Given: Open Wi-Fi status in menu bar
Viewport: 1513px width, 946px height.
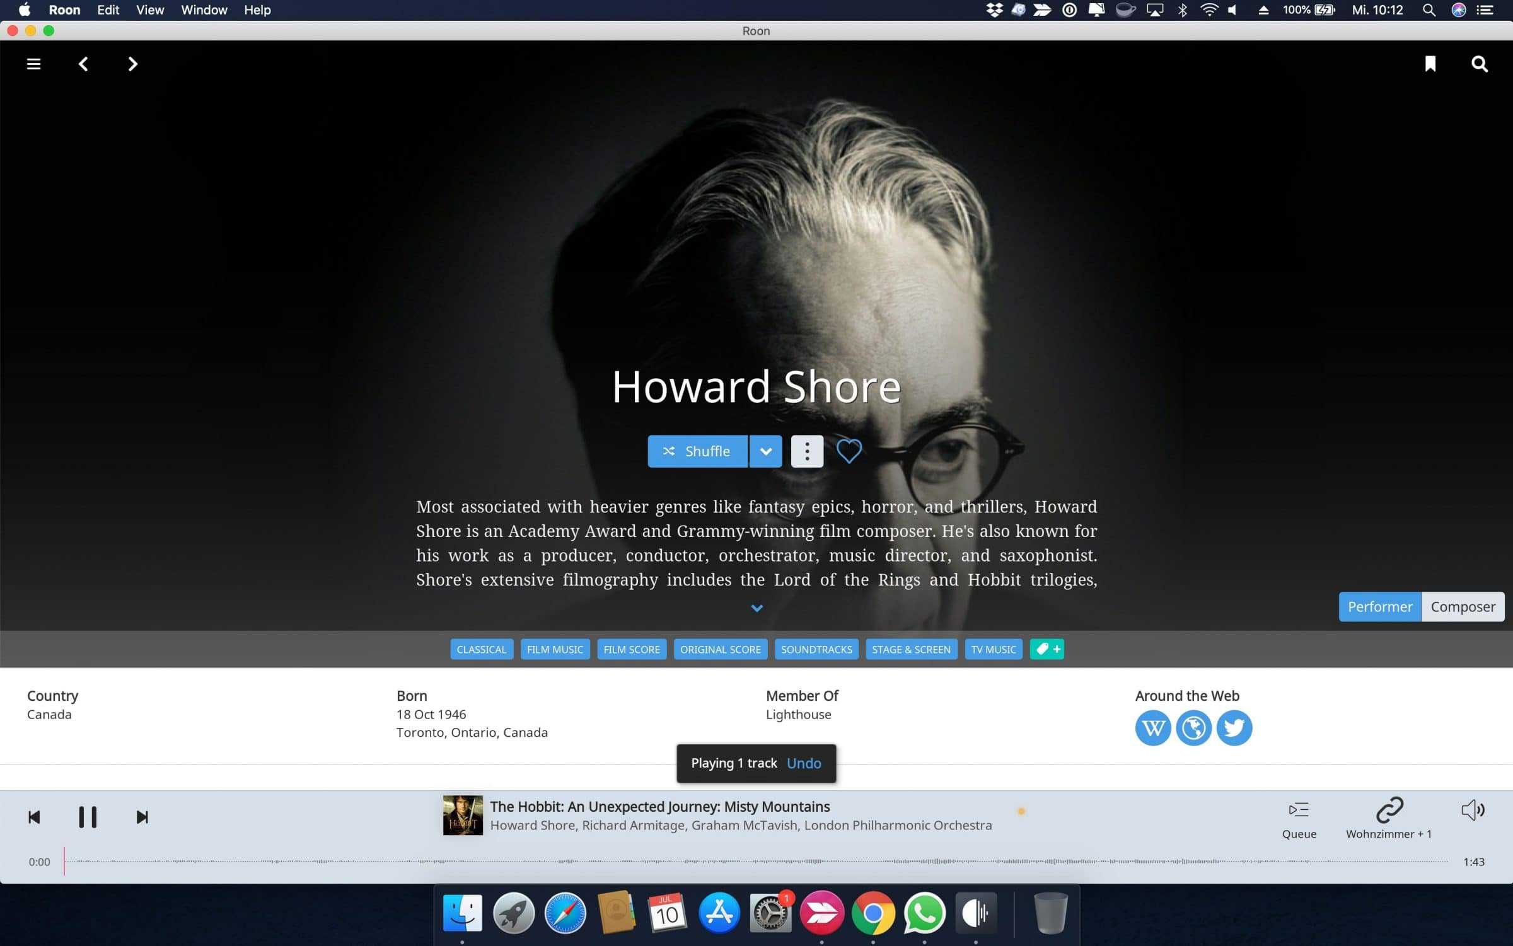Looking at the screenshot, I should coord(1209,10).
